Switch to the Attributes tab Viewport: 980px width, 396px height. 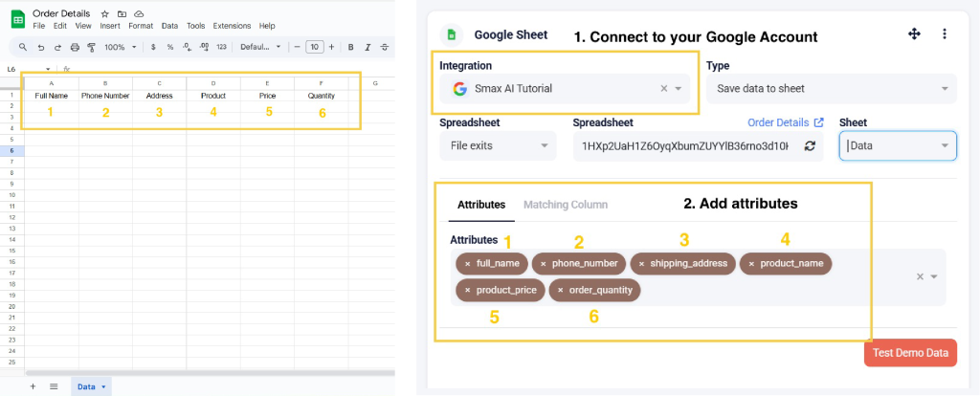coord(481,205)
